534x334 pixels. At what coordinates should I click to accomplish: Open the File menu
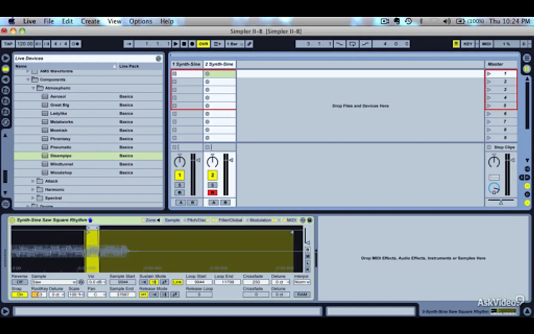coord(49,21)
